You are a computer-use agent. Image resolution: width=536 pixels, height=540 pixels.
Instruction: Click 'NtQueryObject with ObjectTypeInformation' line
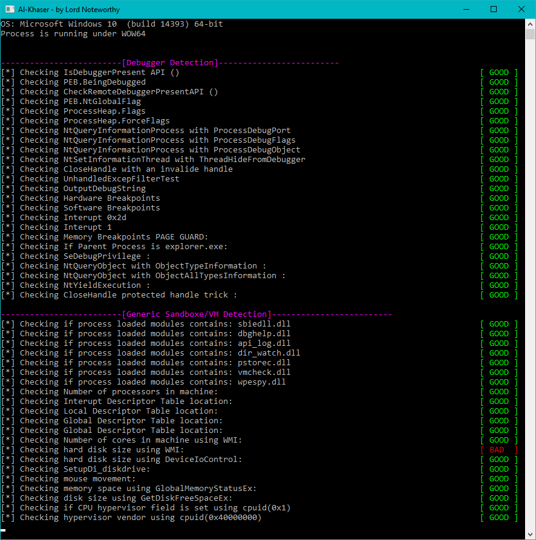[x=134, y=265]
